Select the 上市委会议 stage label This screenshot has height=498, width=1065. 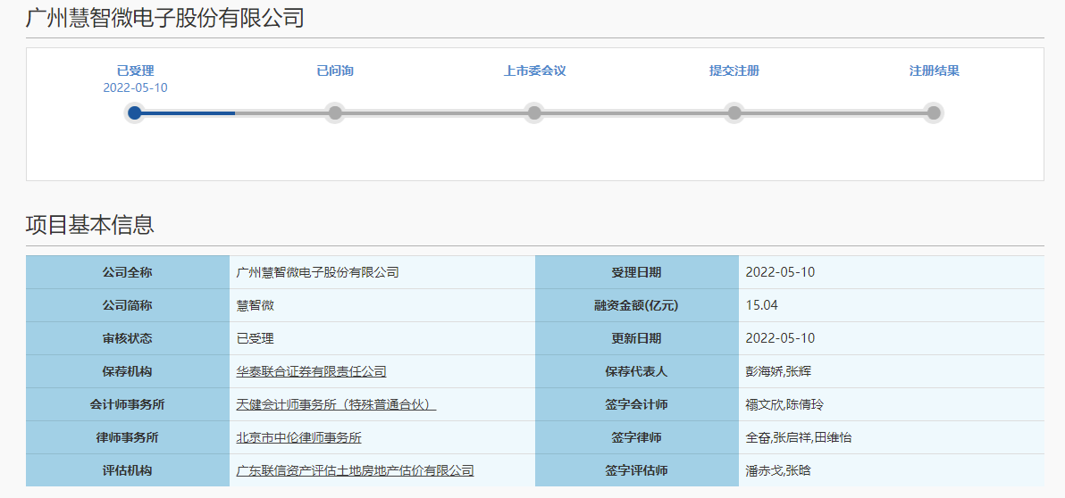(534, 71)
